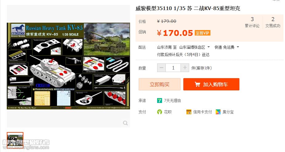285x152 pixels.
Task: Click the green 7-day return icon
Action: [x=159, y=101]
